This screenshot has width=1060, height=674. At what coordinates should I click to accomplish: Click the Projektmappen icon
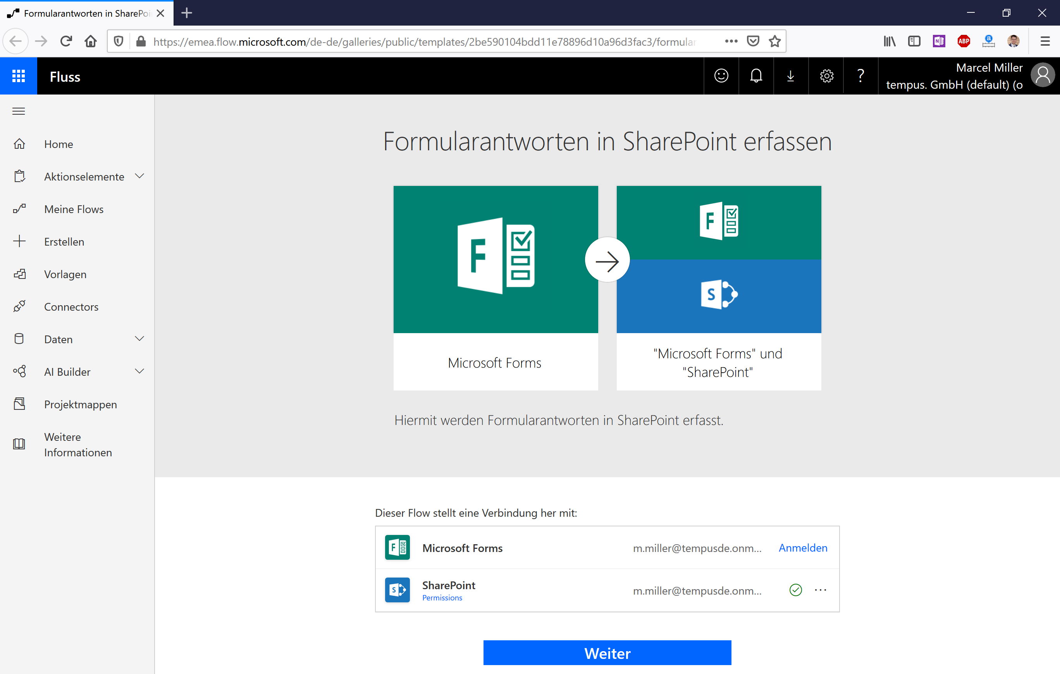click(19, 404)
